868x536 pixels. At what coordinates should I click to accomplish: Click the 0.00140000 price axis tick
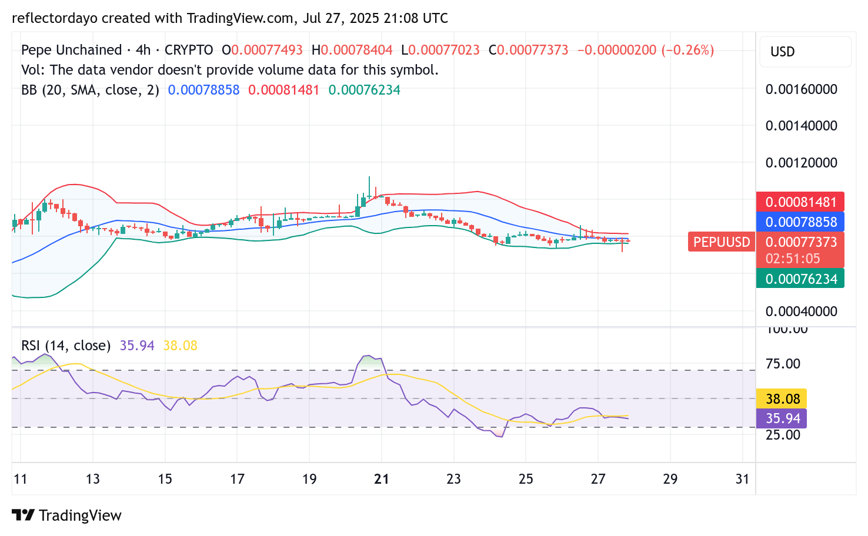[801, 126]
